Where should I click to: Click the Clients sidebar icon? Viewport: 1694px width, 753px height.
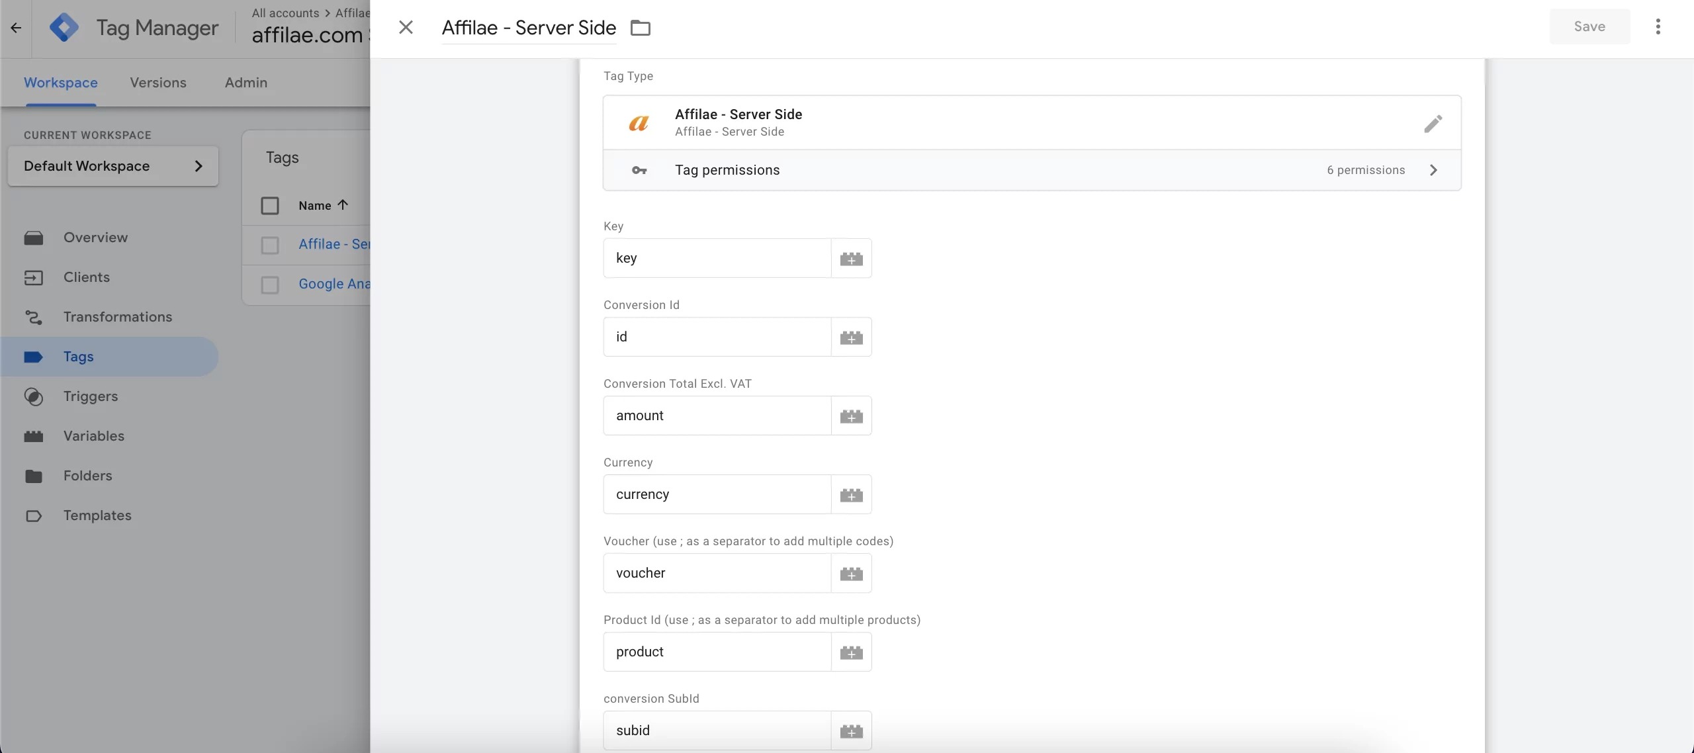point(34,277)
